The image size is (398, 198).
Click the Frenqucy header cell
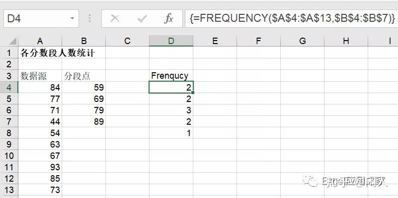(x=171, y=76)
